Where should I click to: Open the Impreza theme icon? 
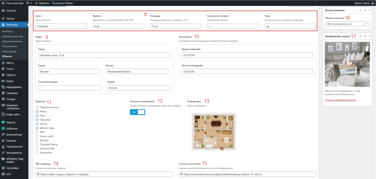point(3,122)
